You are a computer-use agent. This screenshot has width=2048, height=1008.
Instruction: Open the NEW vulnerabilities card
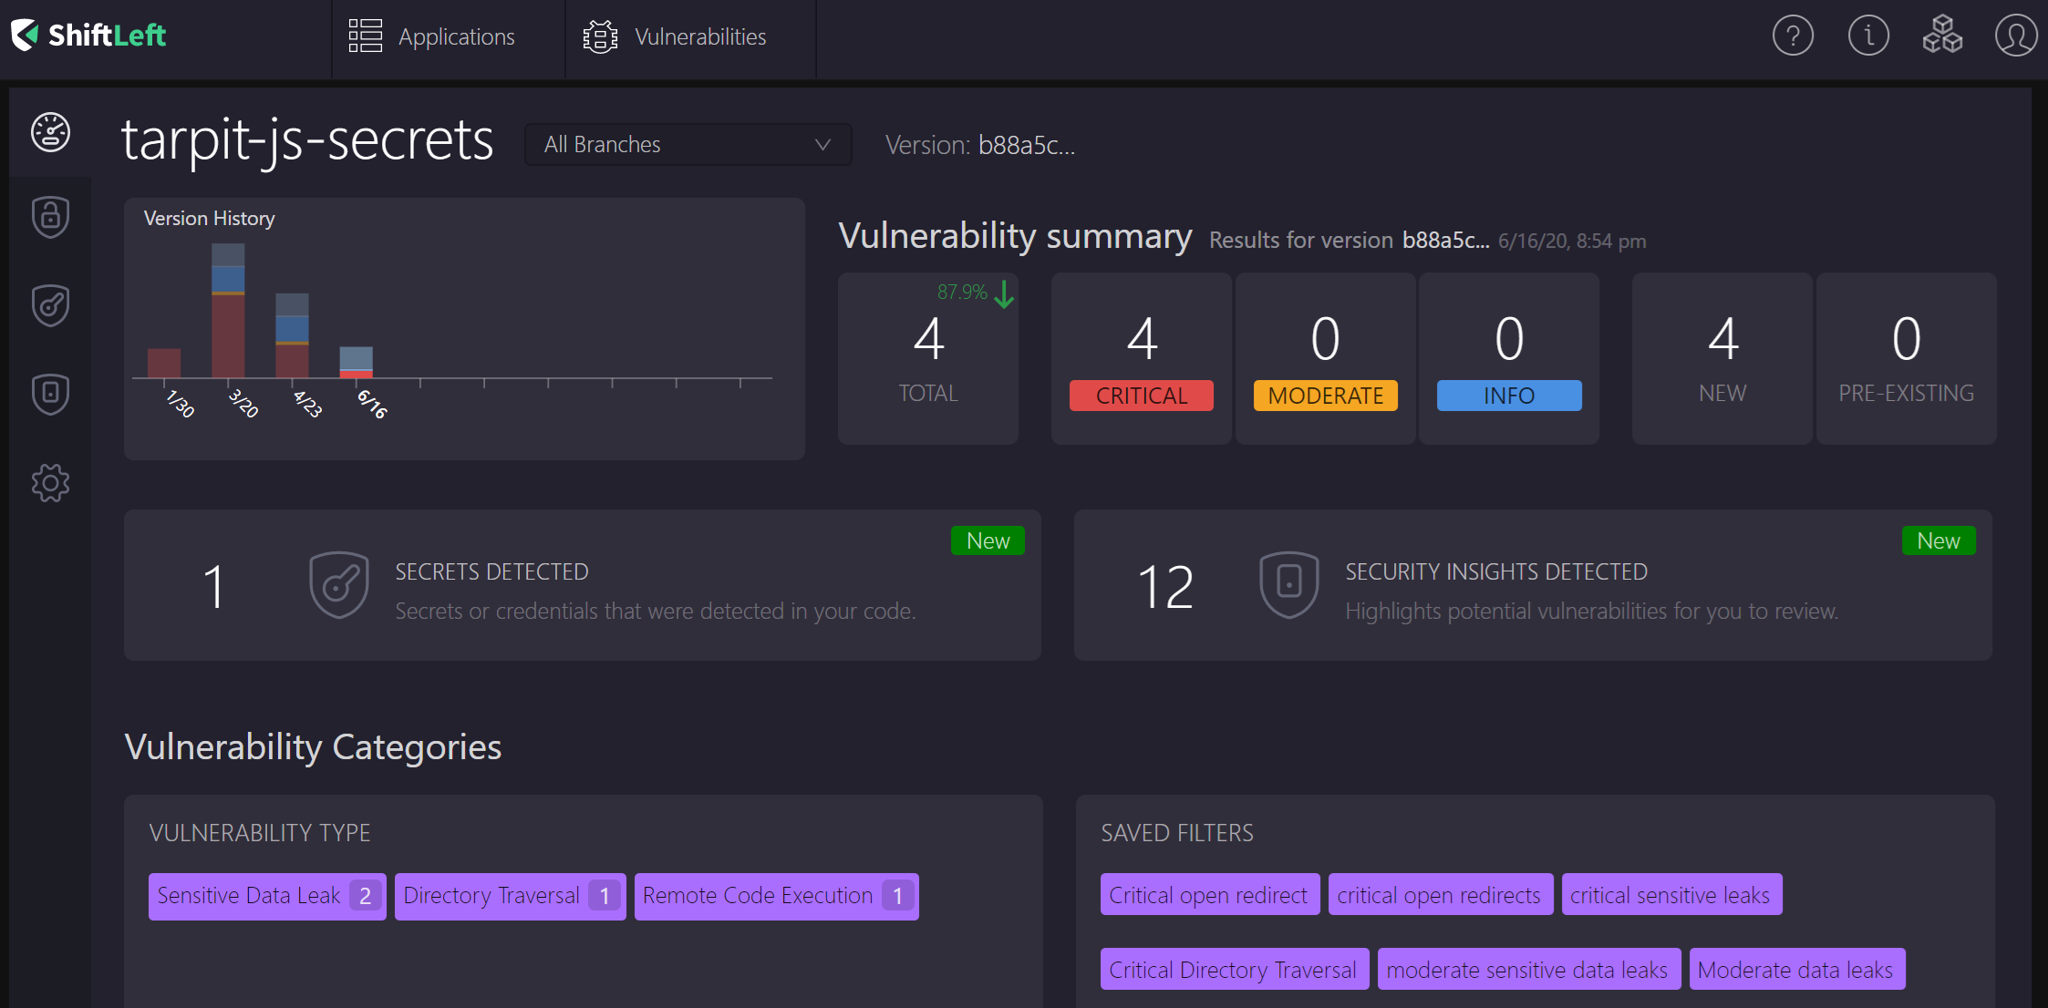[x=1722, y=358]
